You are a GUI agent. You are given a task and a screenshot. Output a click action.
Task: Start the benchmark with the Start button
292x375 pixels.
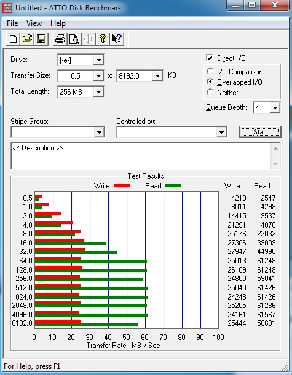[x=260, y=132]
